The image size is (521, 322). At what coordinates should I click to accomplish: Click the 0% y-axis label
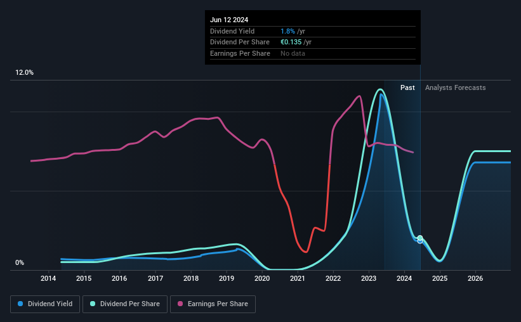click(20, 262)
